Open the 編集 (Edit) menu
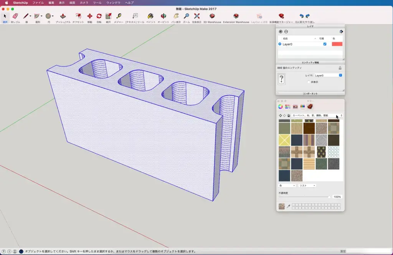This screenshot has width=393, height=255. point(51,3)
